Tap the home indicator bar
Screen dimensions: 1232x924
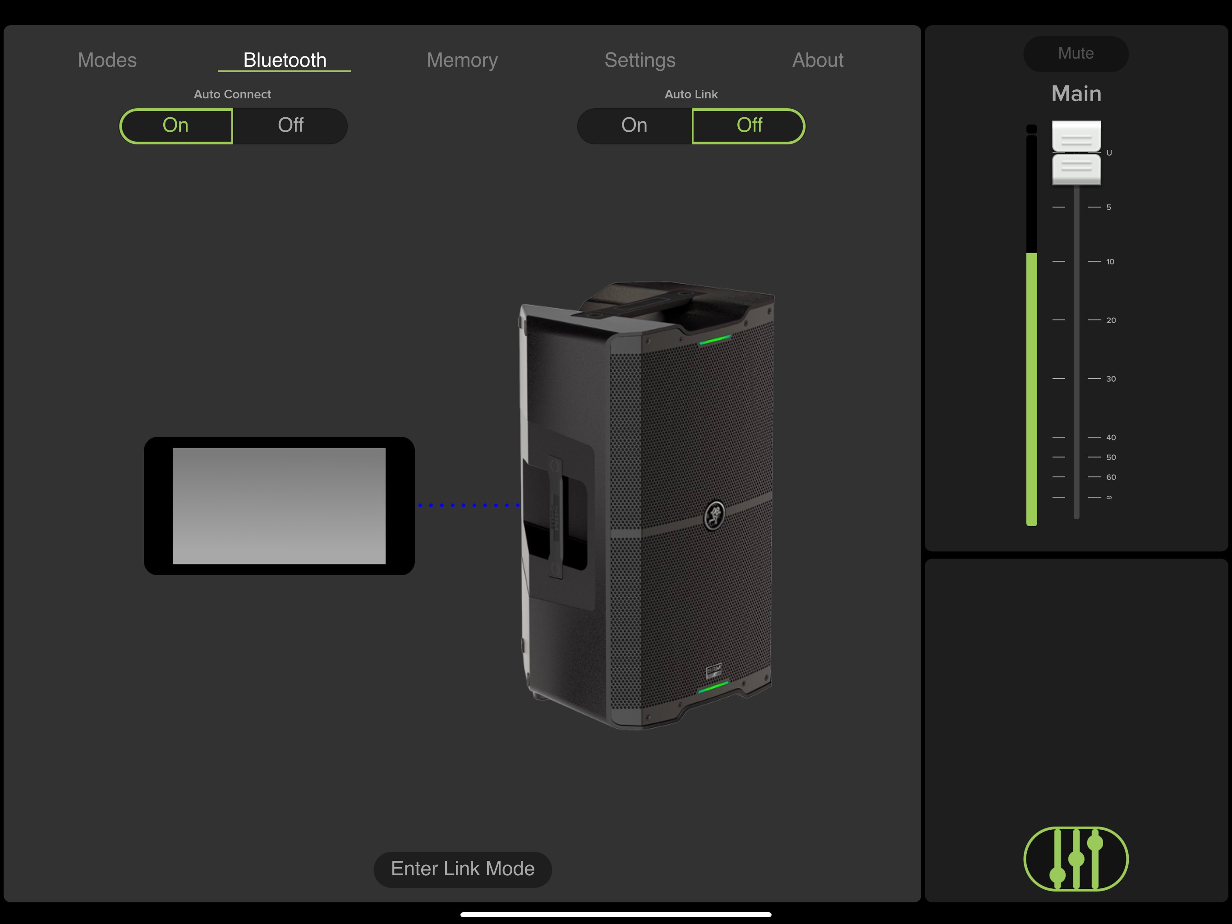click(x=616, y=915)
